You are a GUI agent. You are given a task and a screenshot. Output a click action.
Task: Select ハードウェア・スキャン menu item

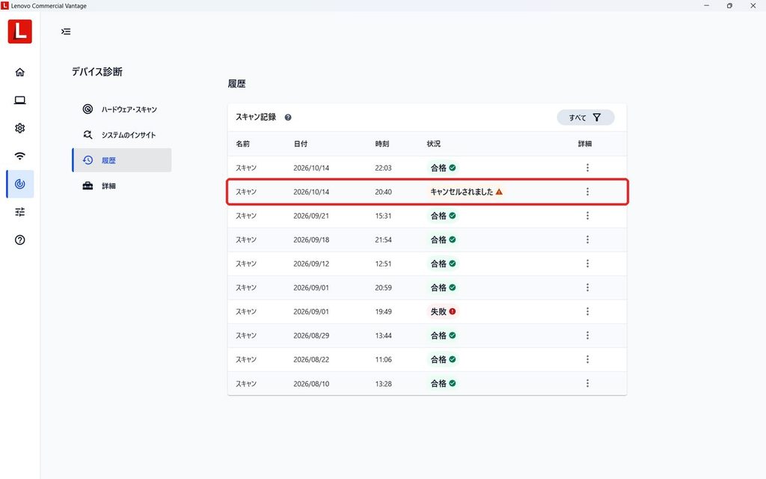click(x=122, y=109)
